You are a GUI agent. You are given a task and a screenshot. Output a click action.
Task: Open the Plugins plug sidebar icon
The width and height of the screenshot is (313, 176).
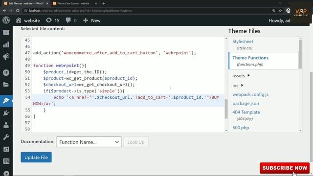coord(6,113)
